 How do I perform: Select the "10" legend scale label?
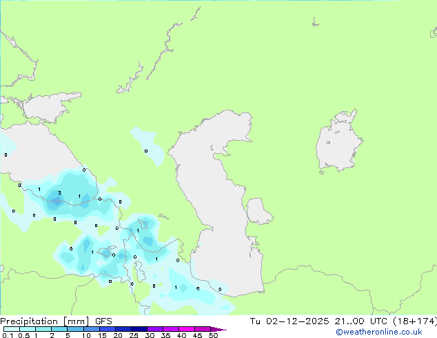(86, 335)
